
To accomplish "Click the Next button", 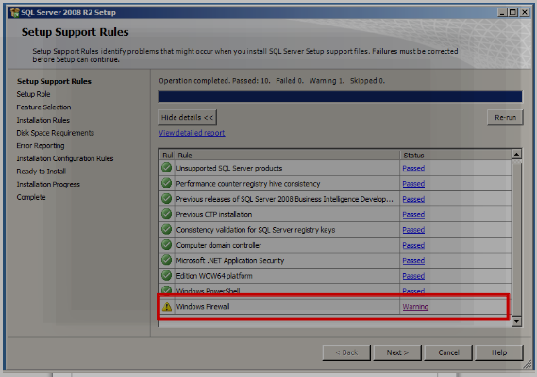I will (x=397, y=352).
